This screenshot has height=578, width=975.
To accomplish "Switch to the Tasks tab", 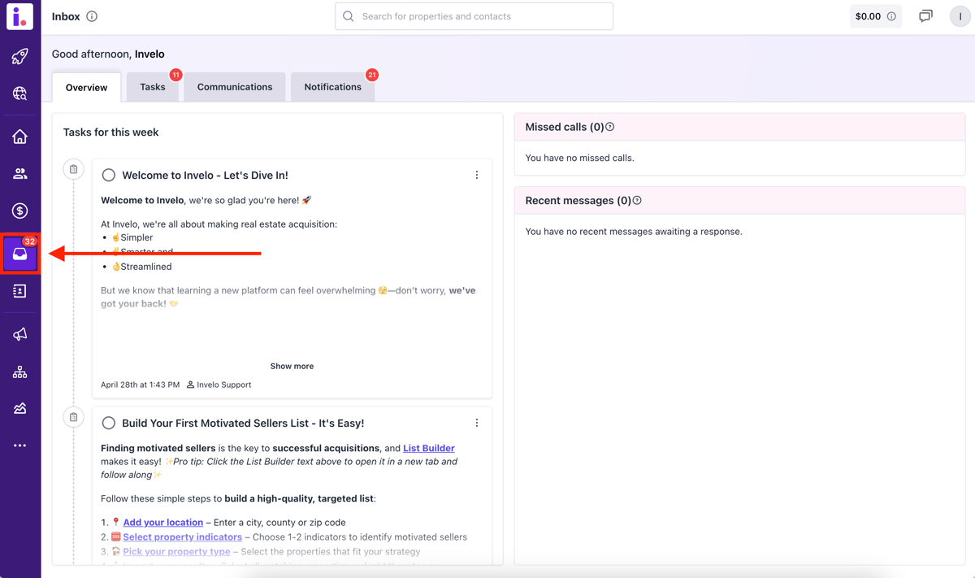I will pyautogui.click(x=152, y=87).
